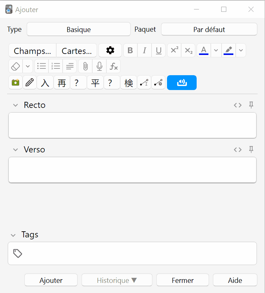Click the 検 kanji toolbar button
This screenshot has height=293, width=265.
[129, 82]
